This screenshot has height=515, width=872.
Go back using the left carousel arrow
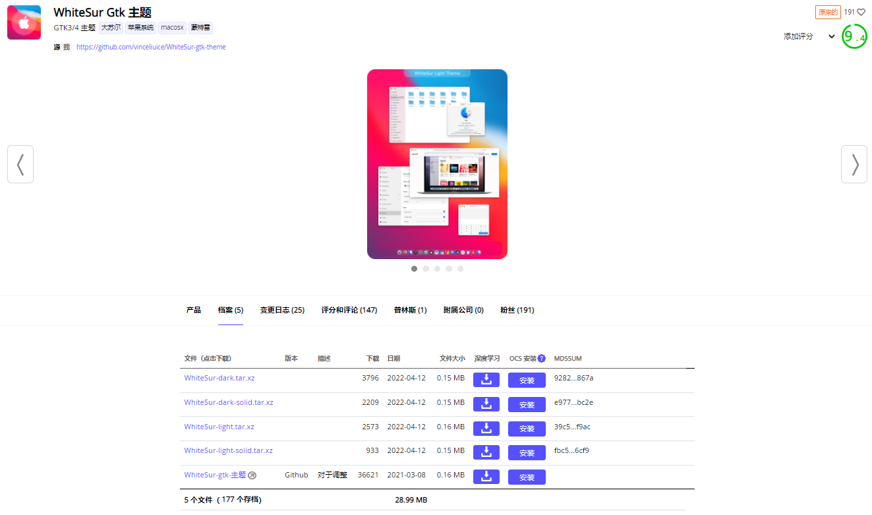20,164
